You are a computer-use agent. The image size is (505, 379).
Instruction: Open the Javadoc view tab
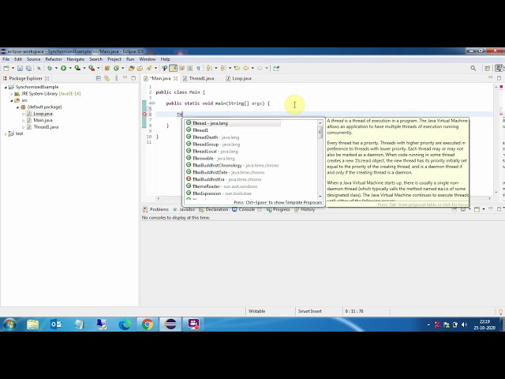point(184,209)
